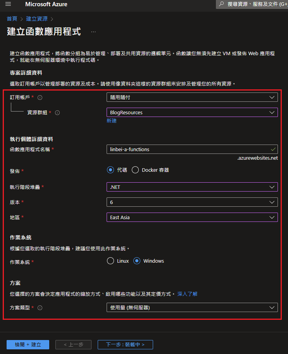Click the 方案 section heading
Viewport: 288px width, 354px height.
point(15,283)
